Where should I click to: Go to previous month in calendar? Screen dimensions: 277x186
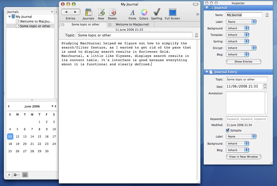click(x=8, y=106)
